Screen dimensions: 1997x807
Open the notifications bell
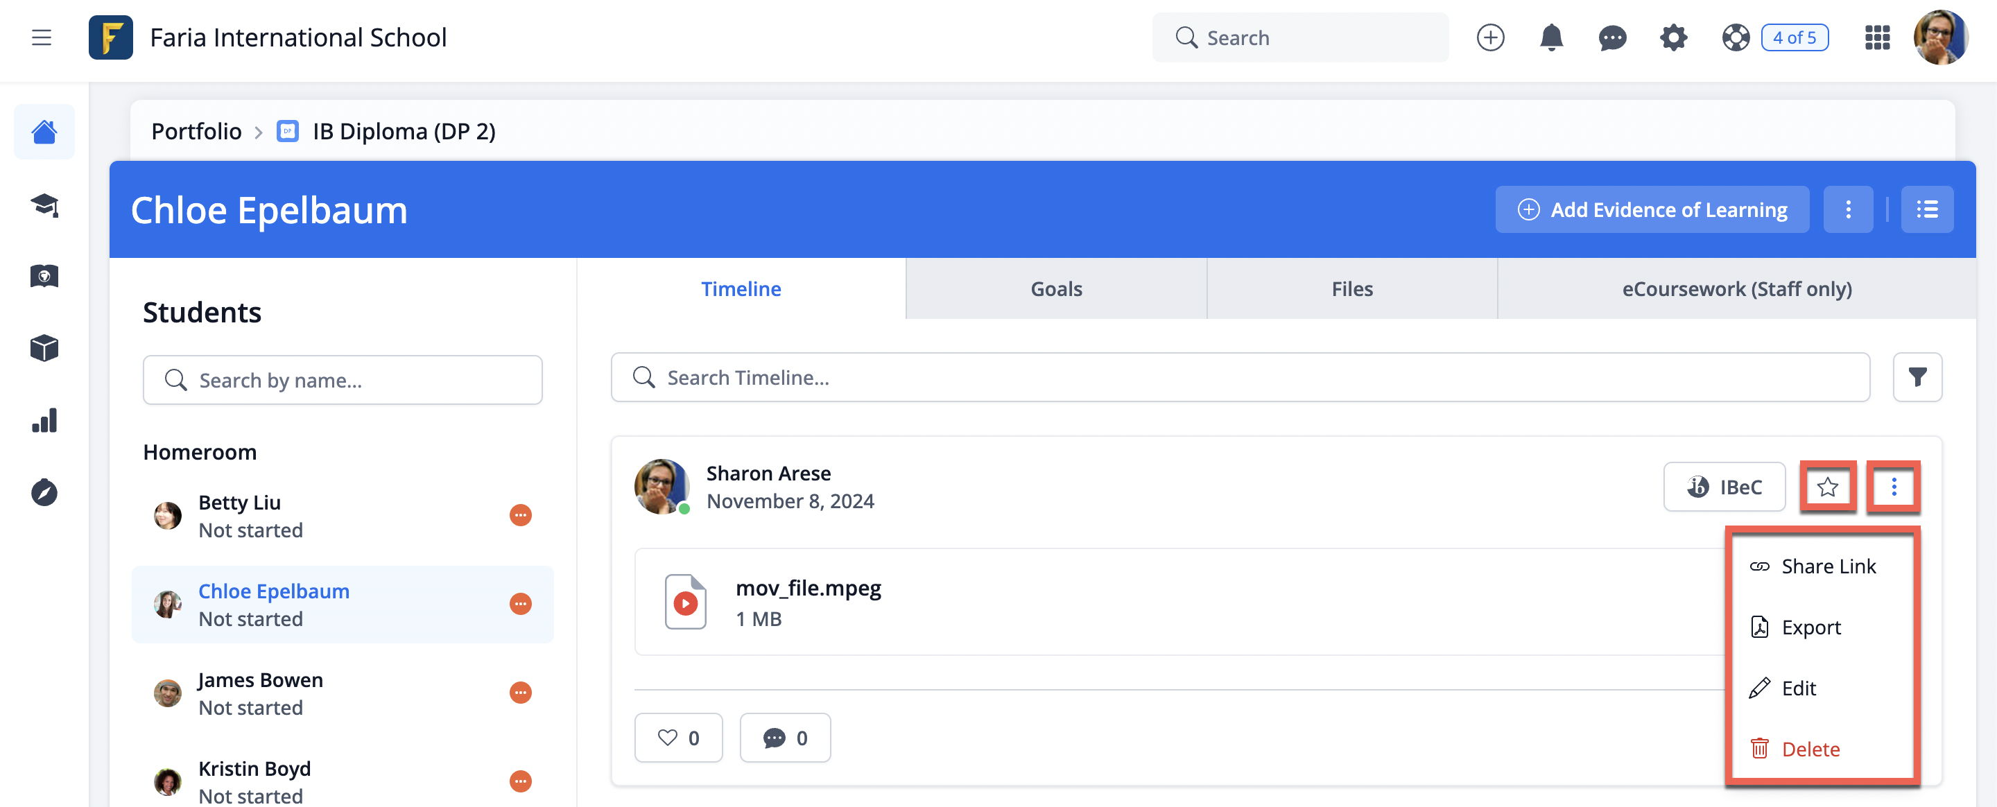coord(1550,37)
